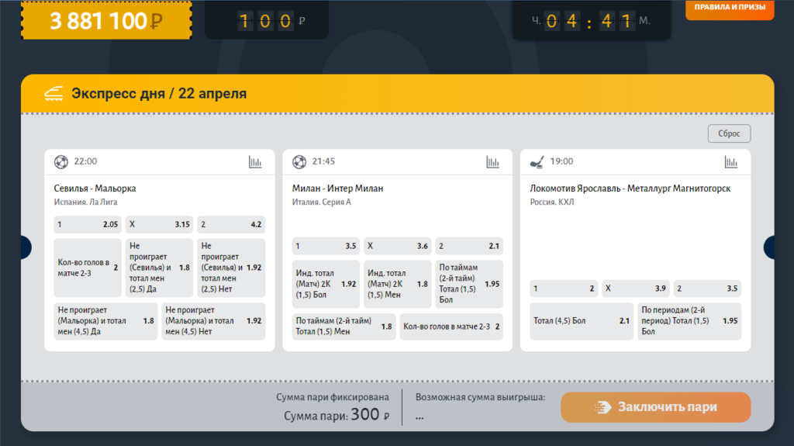The image size is (794, 446).
Task: Click the 04:41 countdown timer
Action: pyautogui.click(x=591, y=20)
